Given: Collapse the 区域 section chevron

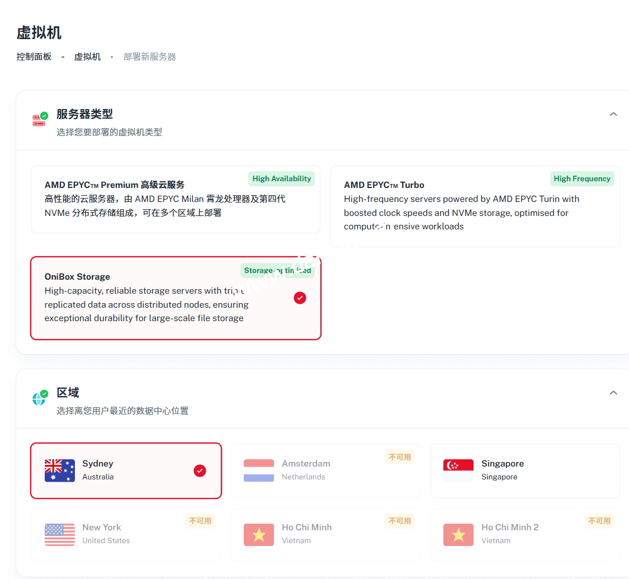Looking at the screenshot, I should 613,393.
